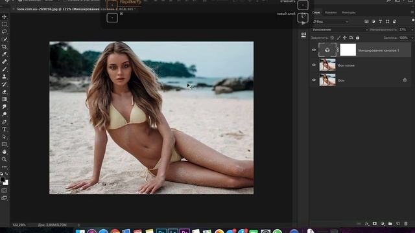Select the Rectangle shape tool
The height and width of the screenshot is (233, 415).
(5, 144)
